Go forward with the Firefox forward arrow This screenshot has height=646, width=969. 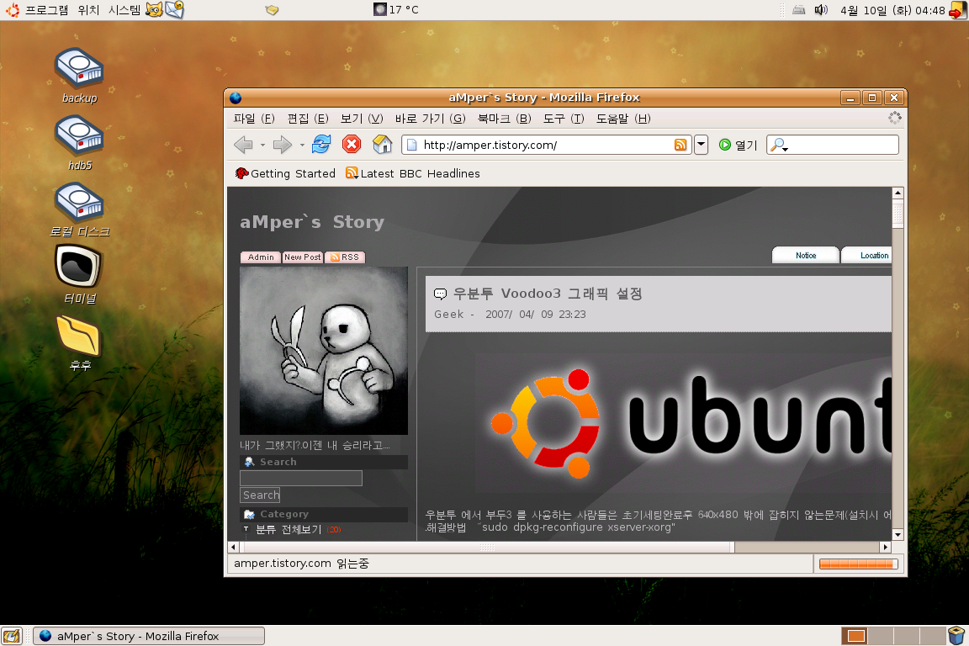point(282,145)
